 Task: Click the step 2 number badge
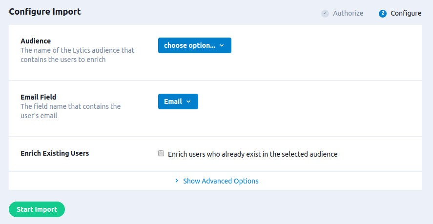coord(383,13)
